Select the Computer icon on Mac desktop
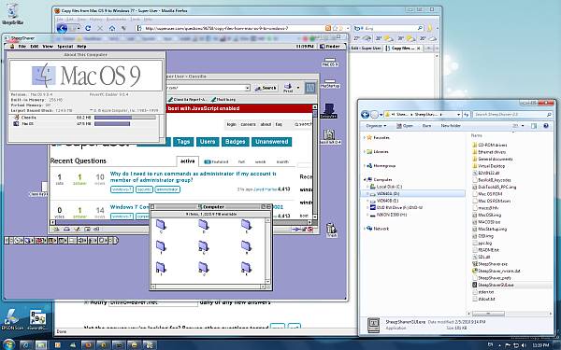561x350 pixels. click(x=328, y=111)
